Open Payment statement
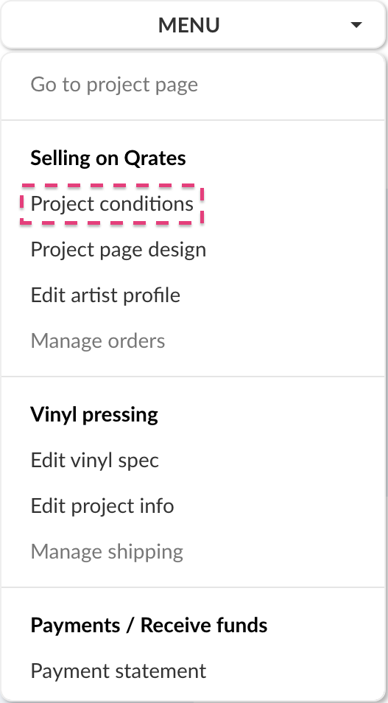 (119, 671)
